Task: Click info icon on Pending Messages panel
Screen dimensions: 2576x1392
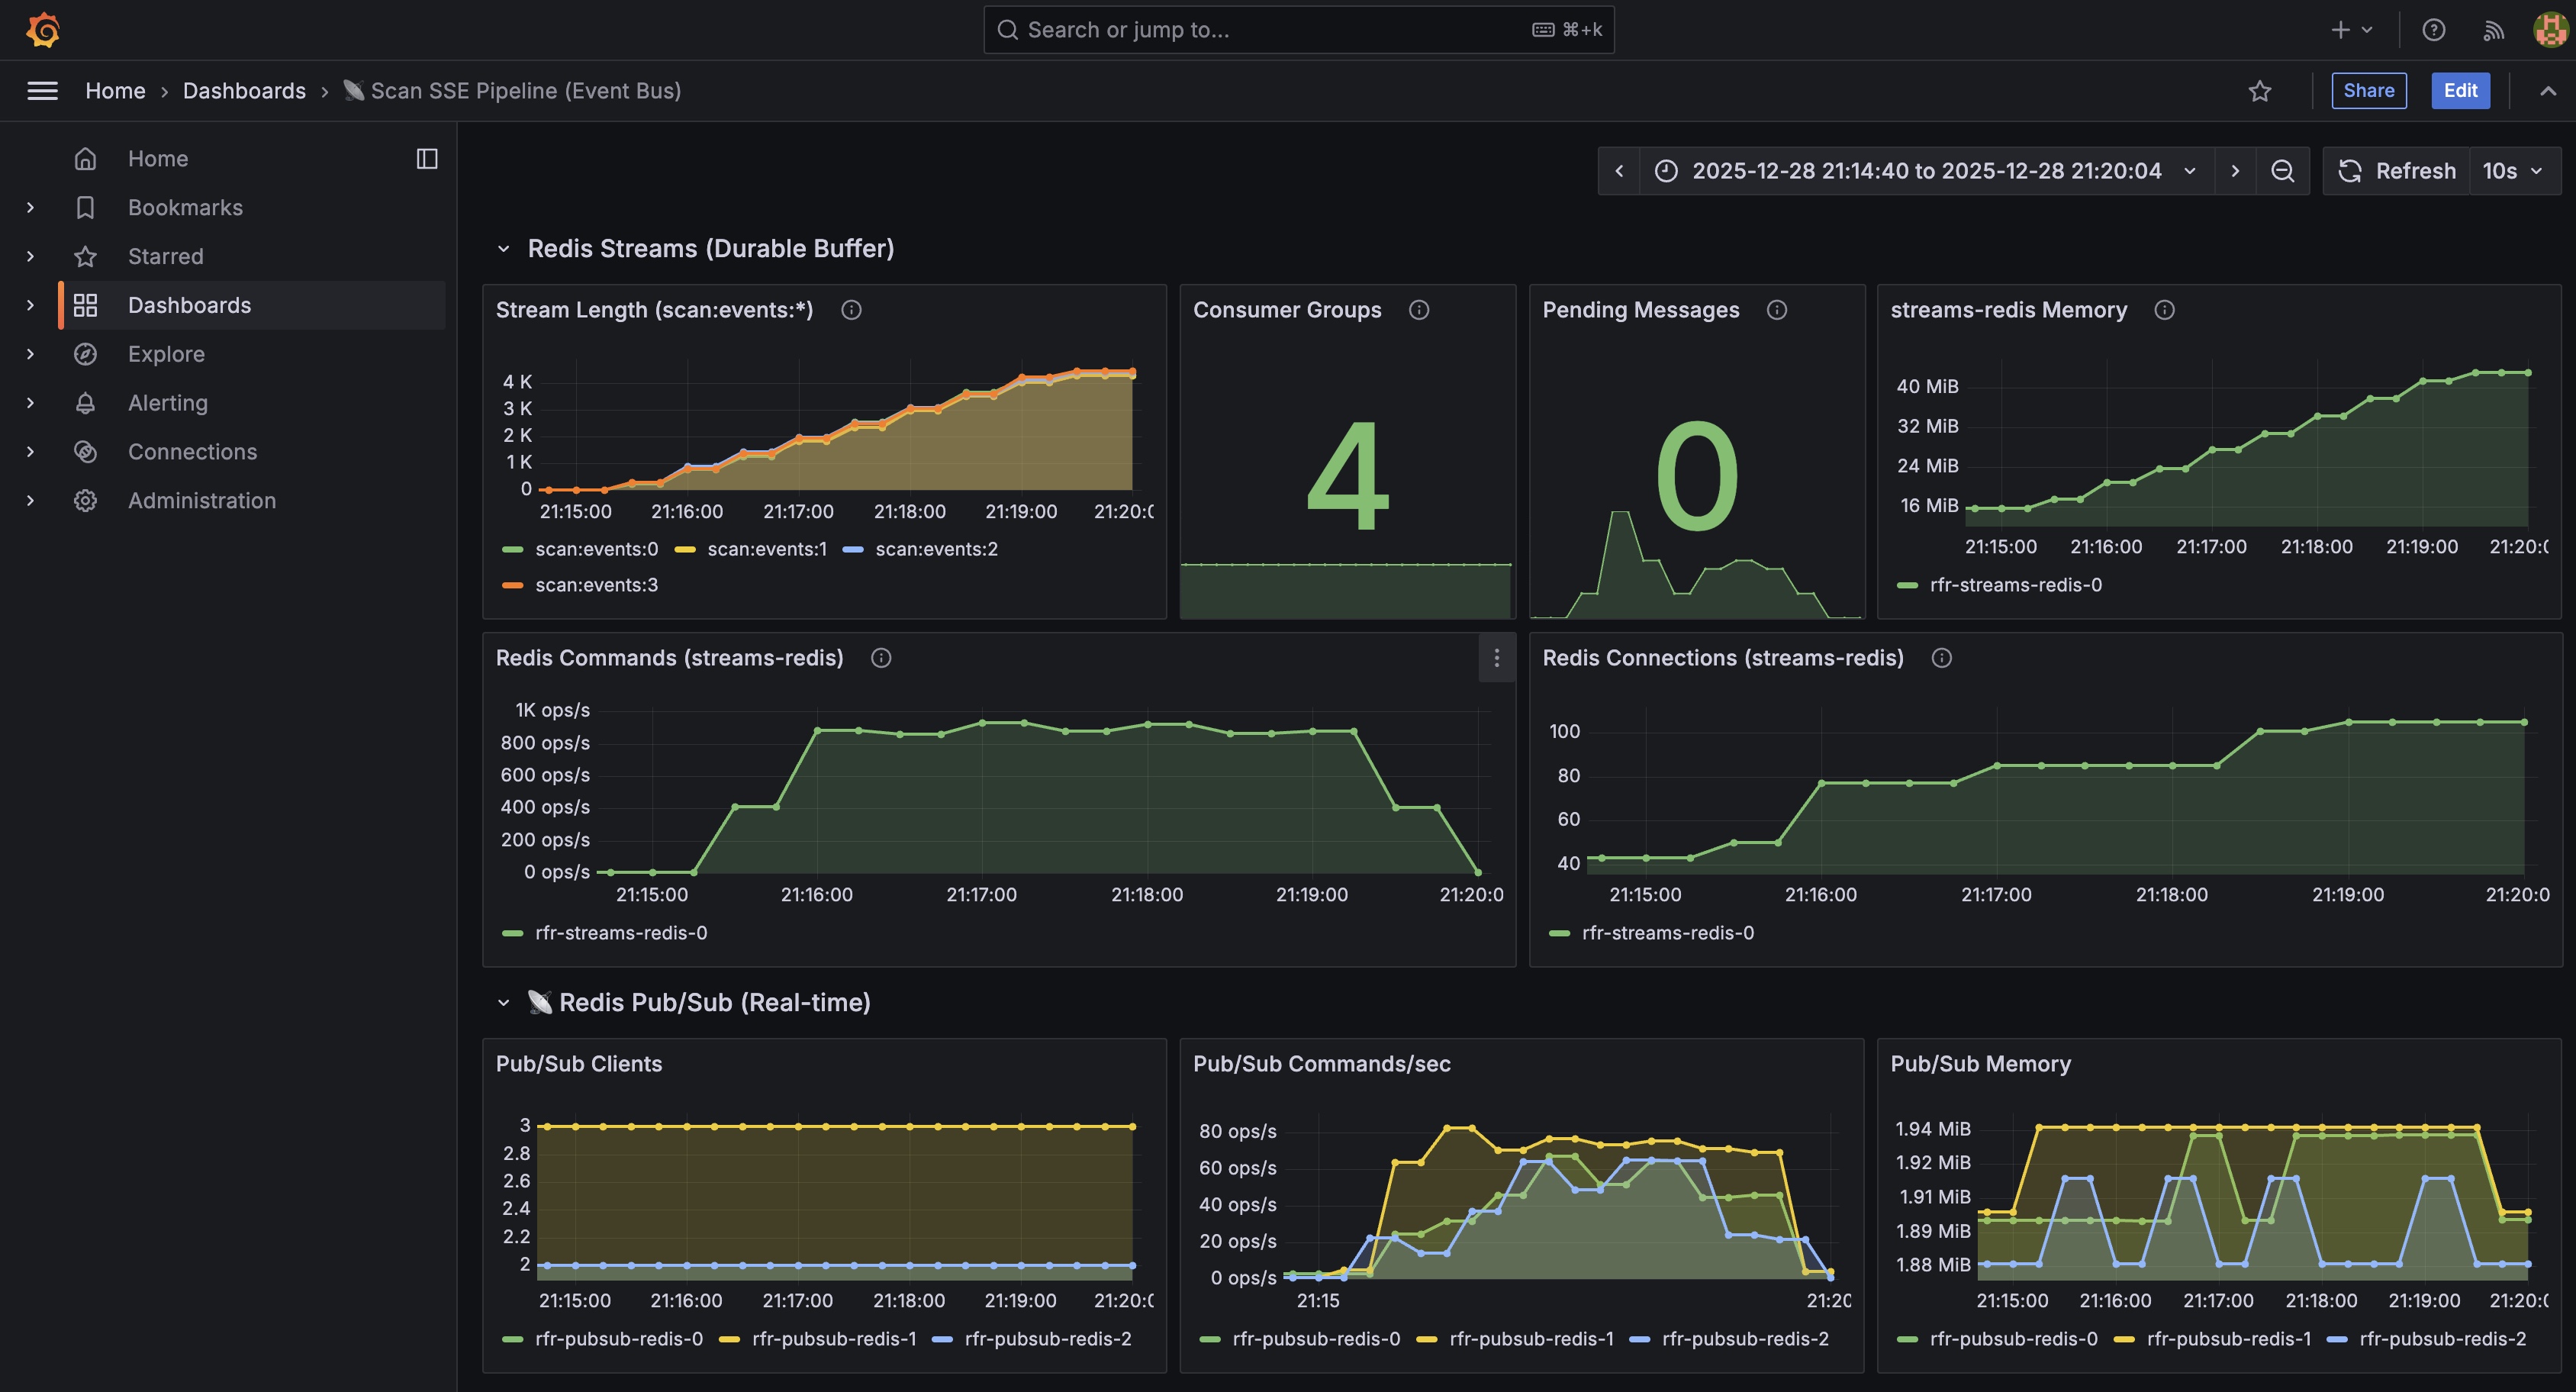Action: coord(1776,310)
